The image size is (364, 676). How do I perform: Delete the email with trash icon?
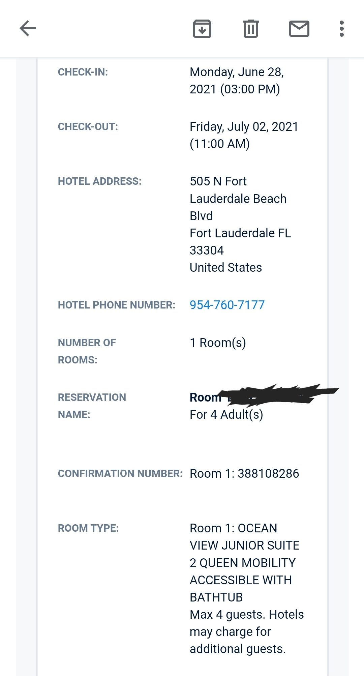tap(250, 29)
